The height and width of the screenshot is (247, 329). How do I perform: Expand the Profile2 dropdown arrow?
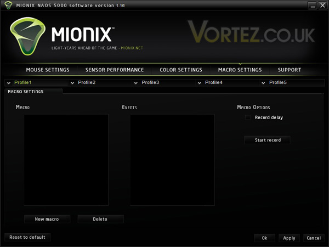[x=72, y=83]
